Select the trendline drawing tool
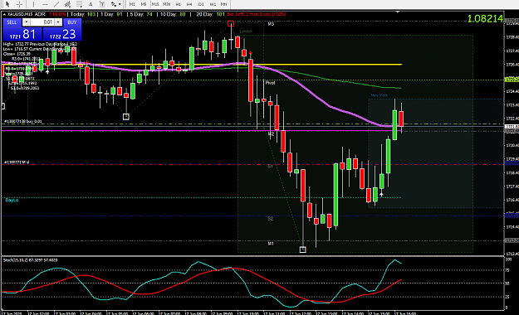Viewport: 519px width, 315px height. pyautogui.click(x=56, y=4)
